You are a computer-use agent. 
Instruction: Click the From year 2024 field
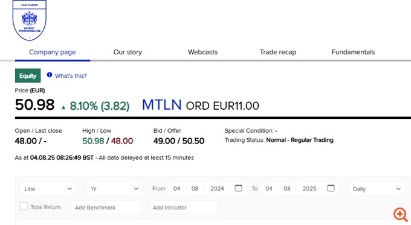[217, 189]
